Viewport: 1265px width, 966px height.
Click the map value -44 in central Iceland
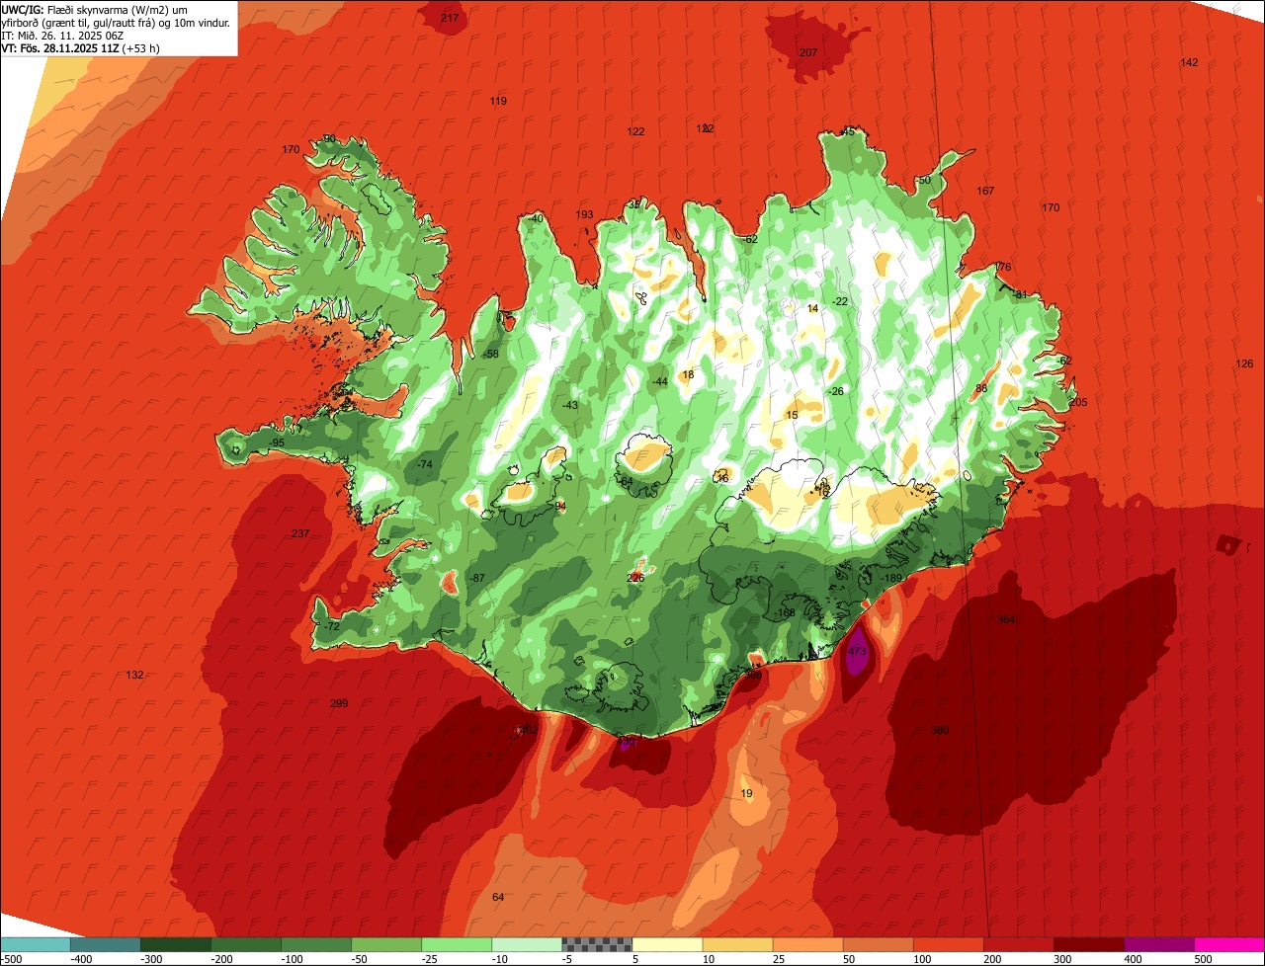point(660,381)
